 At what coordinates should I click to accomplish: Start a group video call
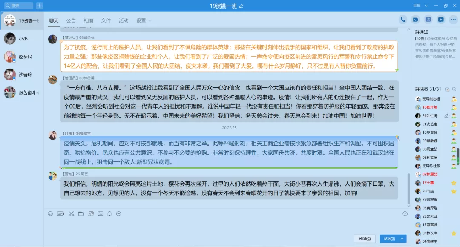coord(415,20)
